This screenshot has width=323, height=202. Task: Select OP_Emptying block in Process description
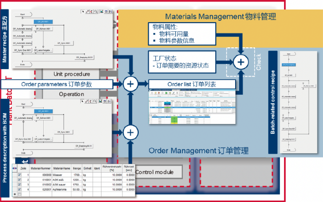tap(84, 146)
